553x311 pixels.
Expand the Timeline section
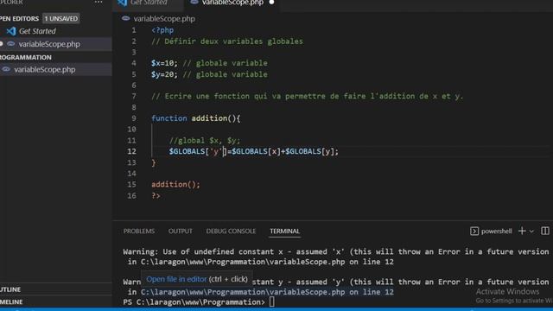coord(11,301)
